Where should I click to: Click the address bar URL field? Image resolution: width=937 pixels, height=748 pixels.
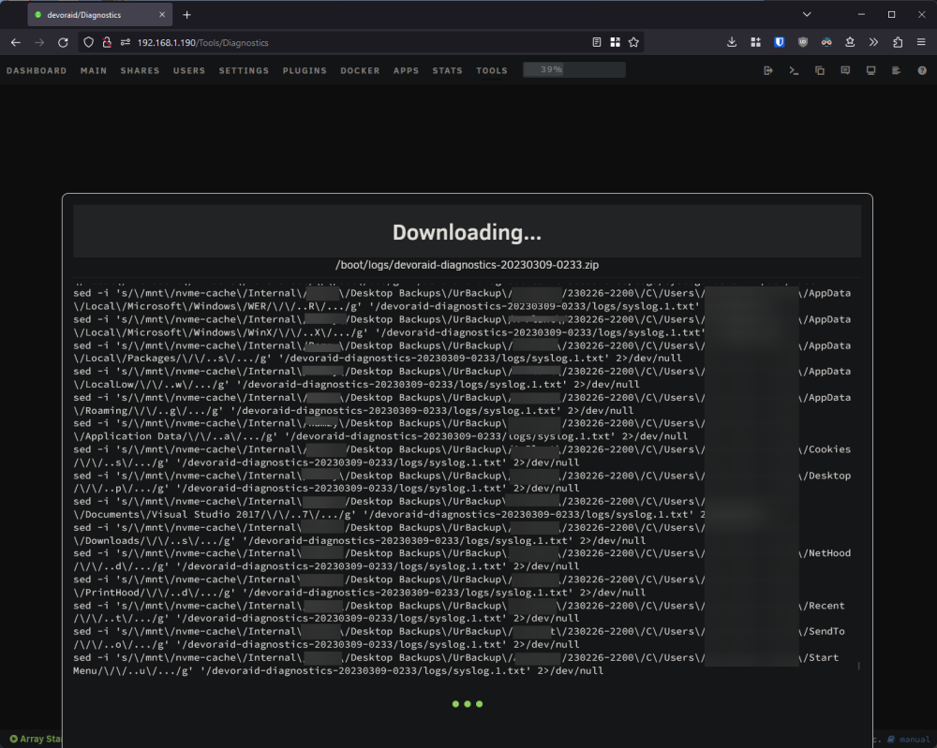tap(359, 42)
